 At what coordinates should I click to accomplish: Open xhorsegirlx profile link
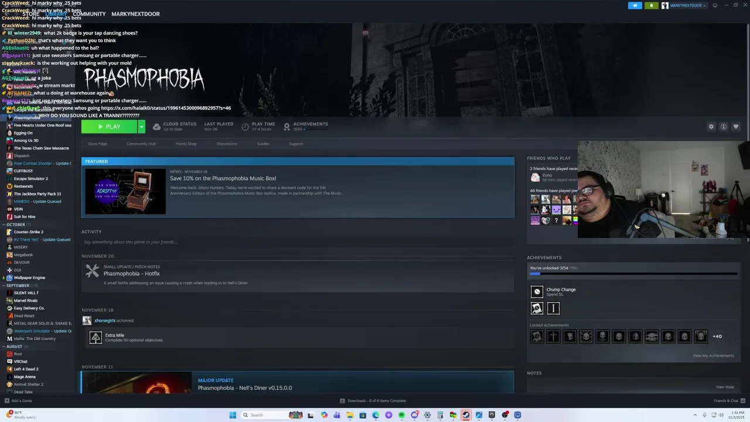[105, 321]
